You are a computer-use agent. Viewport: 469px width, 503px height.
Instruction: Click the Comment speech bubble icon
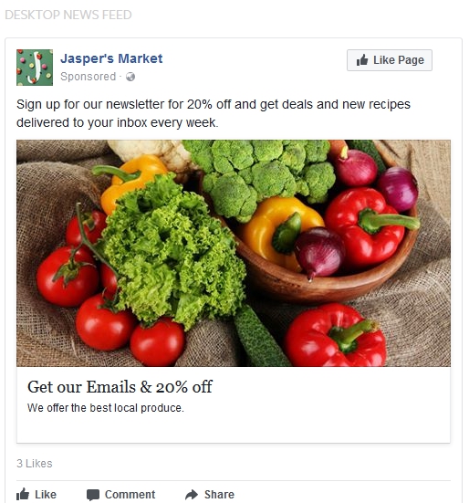[93, 495]
